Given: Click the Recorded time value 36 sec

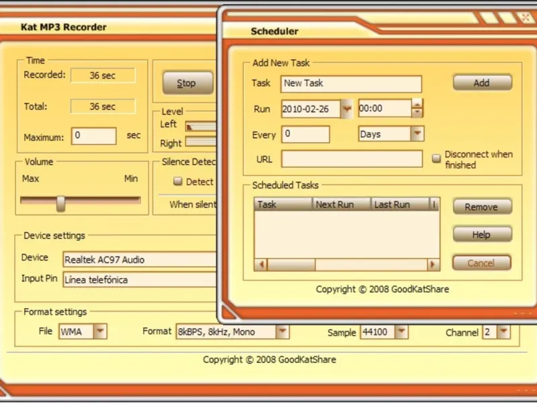Looking at the screenshot, I should point(103,75).
